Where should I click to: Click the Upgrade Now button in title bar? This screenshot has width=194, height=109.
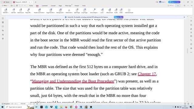[x=174, y=2]
